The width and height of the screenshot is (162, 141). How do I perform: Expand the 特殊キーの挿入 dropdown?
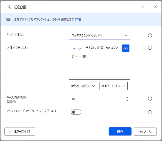pos(83,86)
